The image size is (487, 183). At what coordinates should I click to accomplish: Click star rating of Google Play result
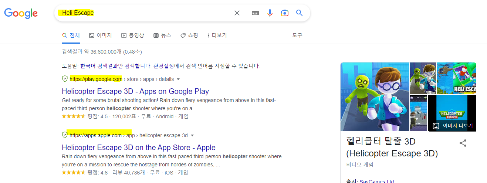tap(73, 116)
